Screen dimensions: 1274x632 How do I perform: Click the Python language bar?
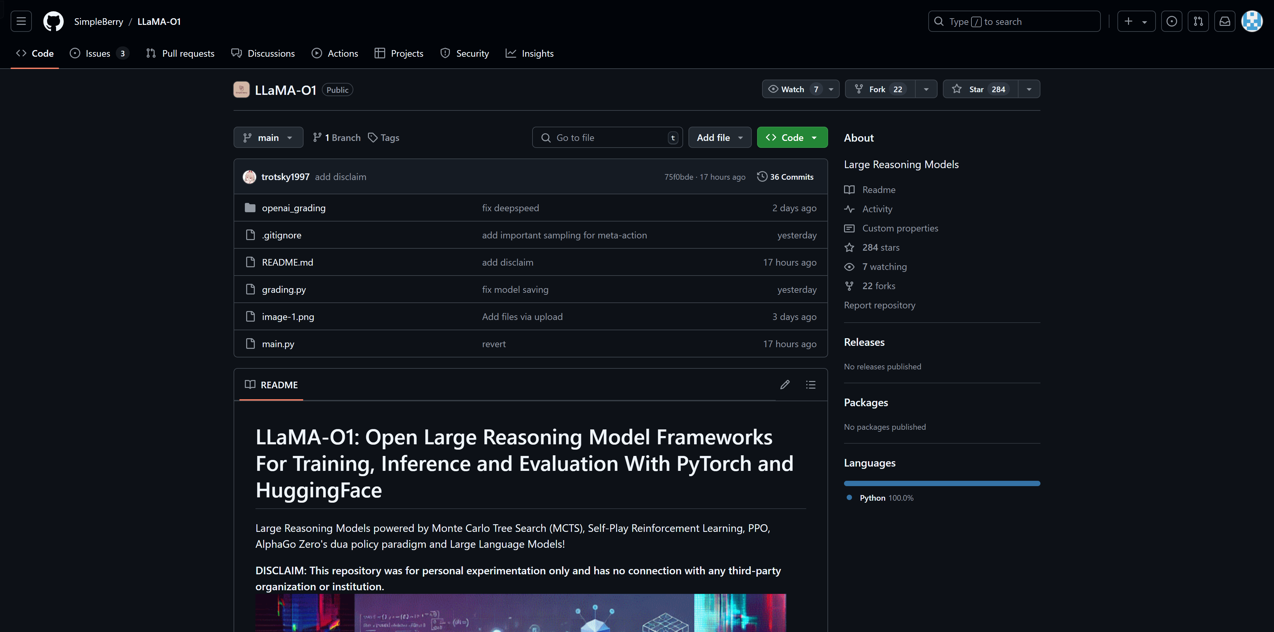point(942,483)
